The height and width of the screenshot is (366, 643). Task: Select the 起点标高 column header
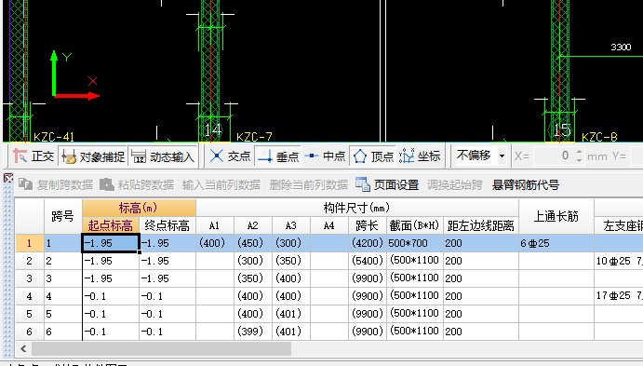pos(111,225)
